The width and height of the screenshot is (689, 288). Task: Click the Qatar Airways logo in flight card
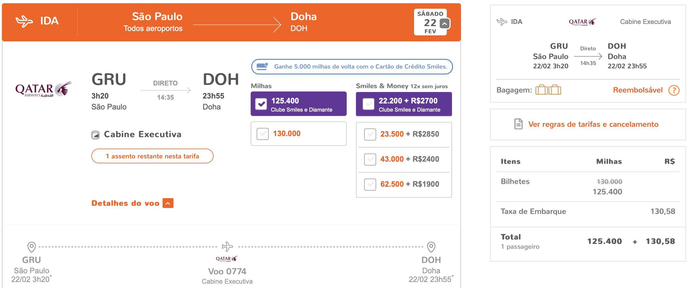tap(44, 89)
